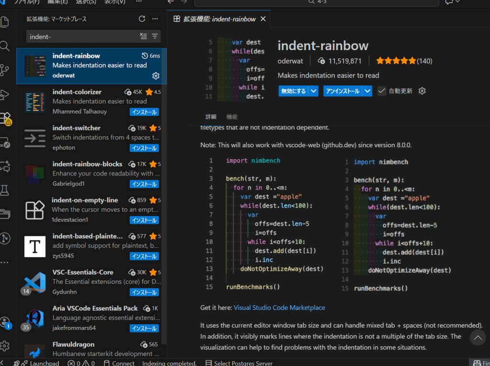Toggle the 自動更新 checkbox
Screen dimensions: 490x366
point(381,91)
